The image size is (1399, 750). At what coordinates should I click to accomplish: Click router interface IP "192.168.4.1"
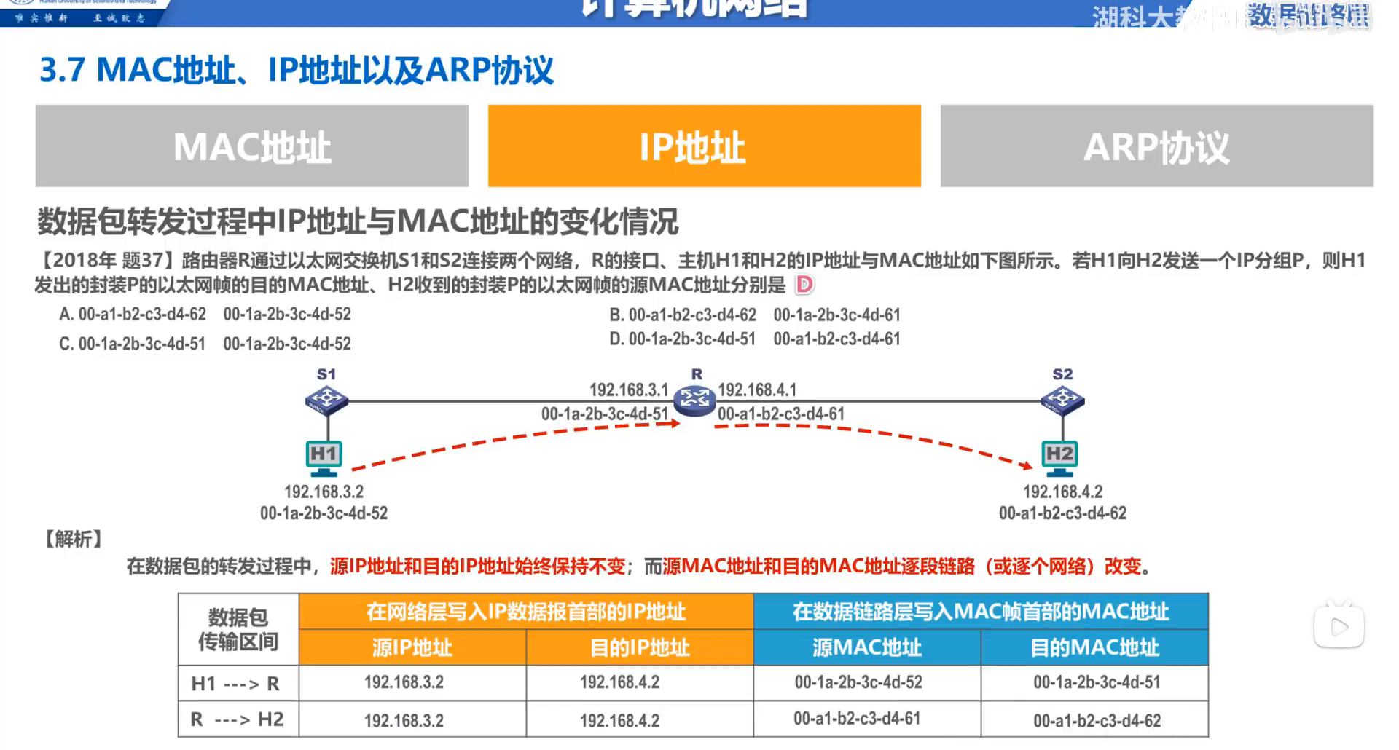click(x=757, y=390)
